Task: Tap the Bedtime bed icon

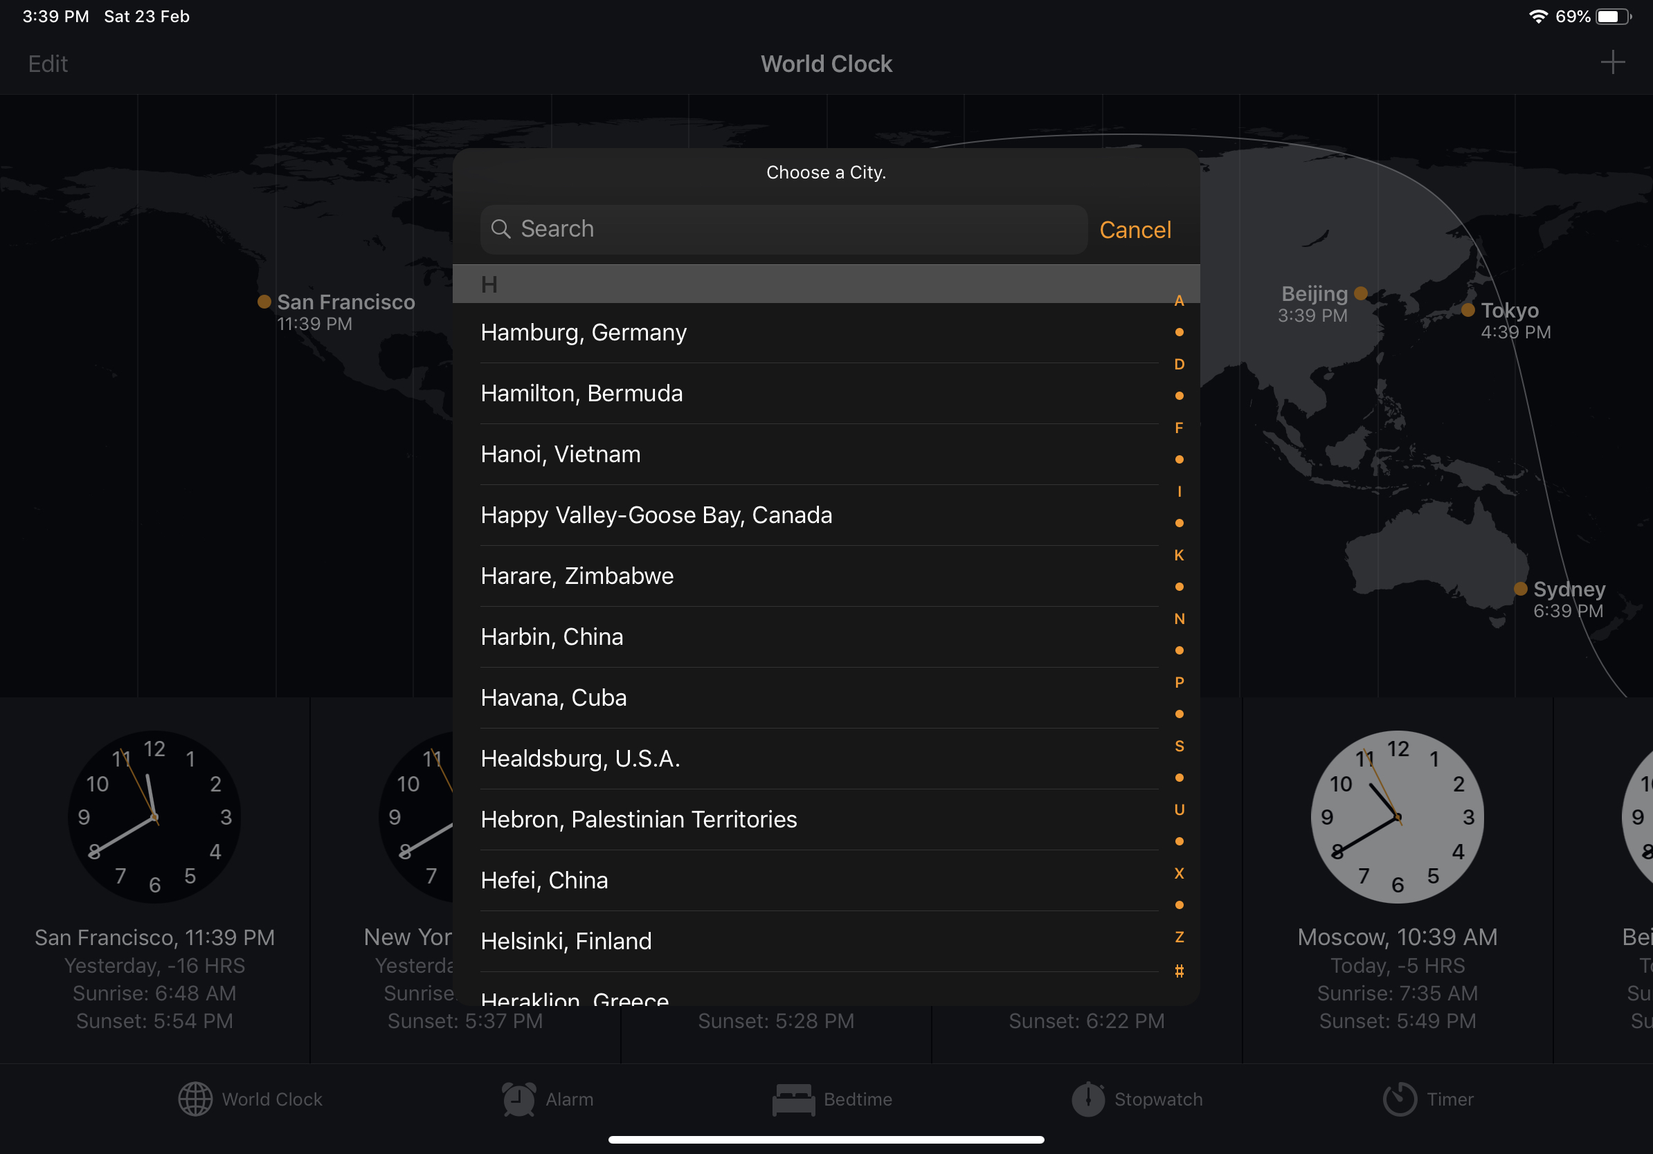Action: coord(793,1099)
